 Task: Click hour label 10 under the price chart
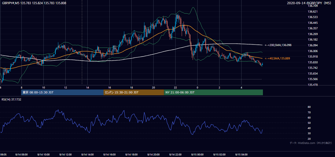point(44,87)
